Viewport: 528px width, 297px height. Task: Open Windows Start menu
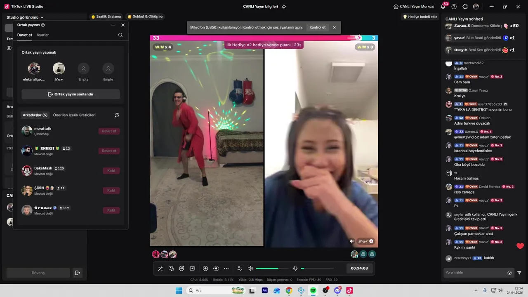click(179, 290)
